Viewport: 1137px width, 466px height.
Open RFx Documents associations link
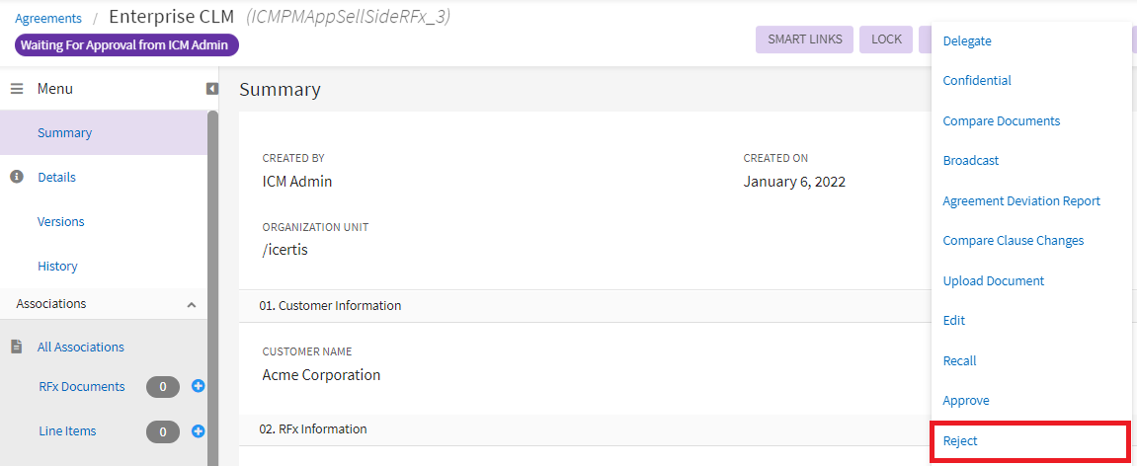pyautogui.click(x=81, y=387)
